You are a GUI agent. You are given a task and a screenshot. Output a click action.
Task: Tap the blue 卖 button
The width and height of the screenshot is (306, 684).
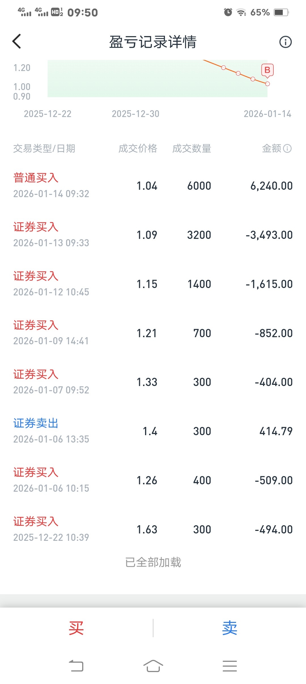pos(229,628)
